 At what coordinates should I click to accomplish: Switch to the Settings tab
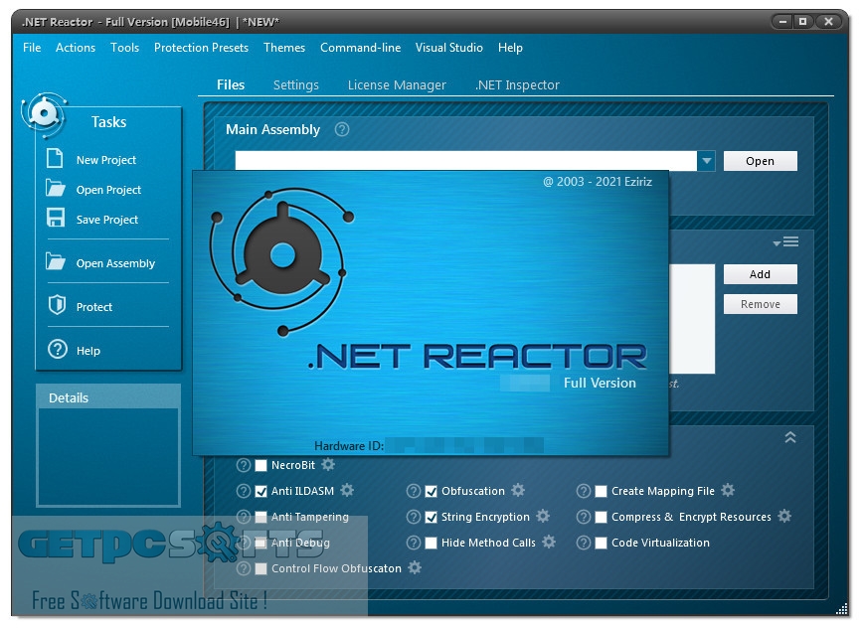296,84
